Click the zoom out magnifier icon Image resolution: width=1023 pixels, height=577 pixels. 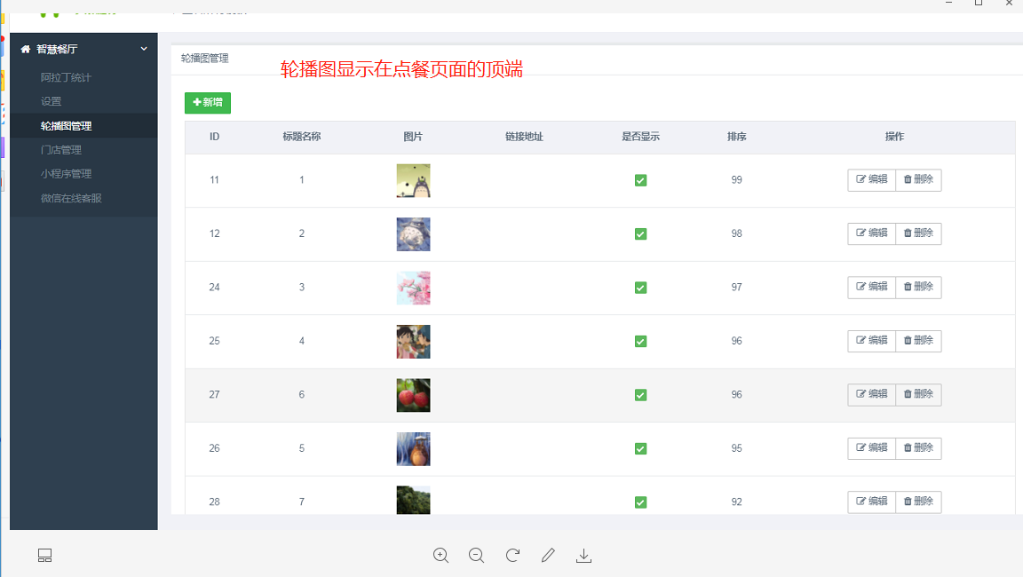tap(476, 556)
